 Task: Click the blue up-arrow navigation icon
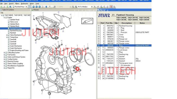pos(33,7)
